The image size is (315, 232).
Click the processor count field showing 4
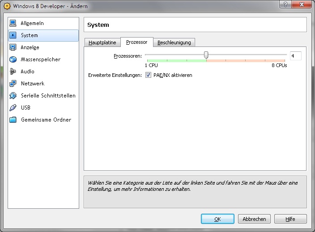point(295,56)
